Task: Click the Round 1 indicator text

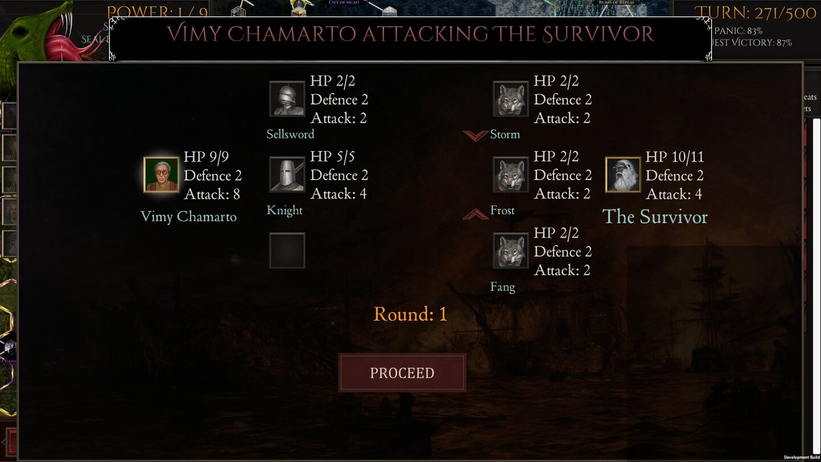Action: click(x=410, y=314)
